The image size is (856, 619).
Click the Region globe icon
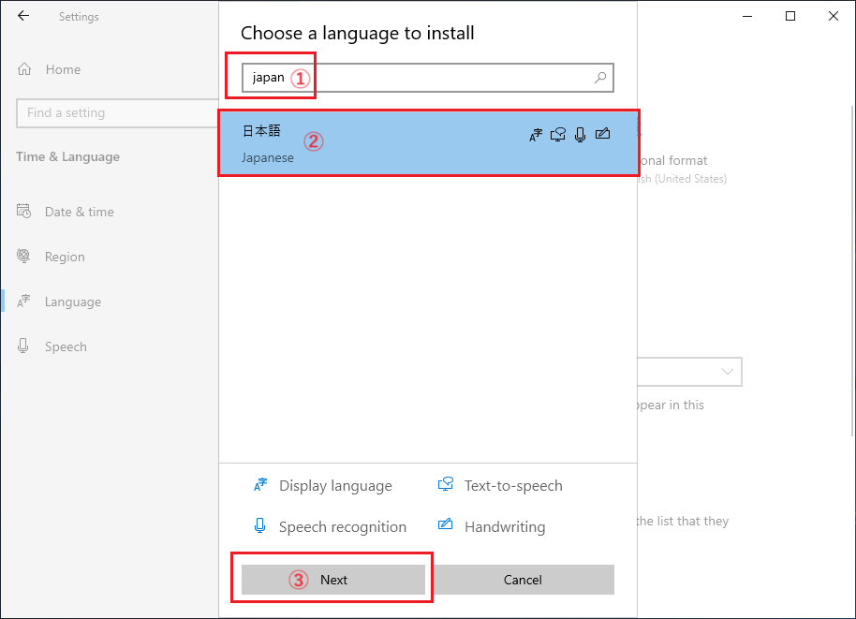click(x=23, y=256)
